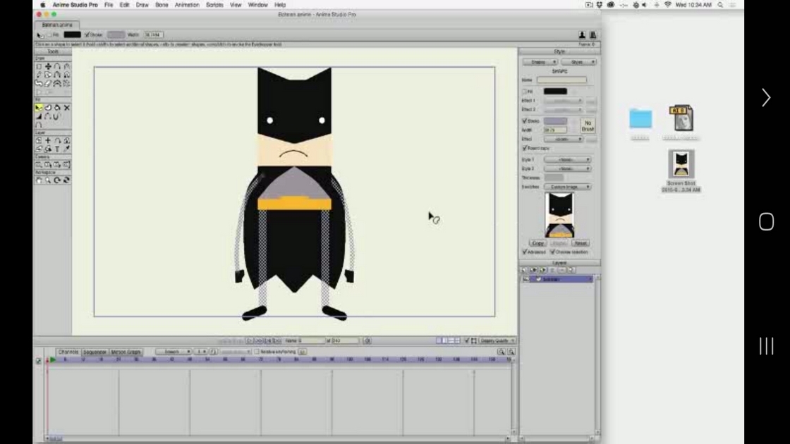Enable Relative keyframing checkbox
790x444 pixels.
point(257,352)
